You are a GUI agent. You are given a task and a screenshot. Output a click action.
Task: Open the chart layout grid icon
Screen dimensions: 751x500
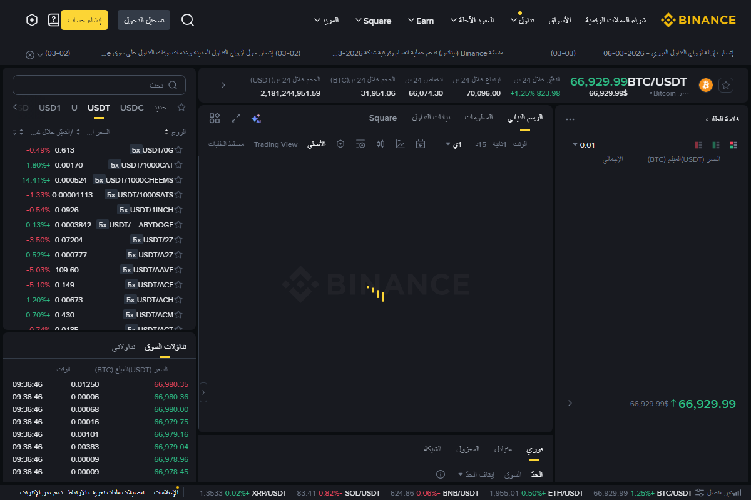click(215, 118)
